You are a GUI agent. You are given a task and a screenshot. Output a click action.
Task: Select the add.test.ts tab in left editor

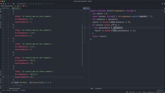(x=16, y=8)
